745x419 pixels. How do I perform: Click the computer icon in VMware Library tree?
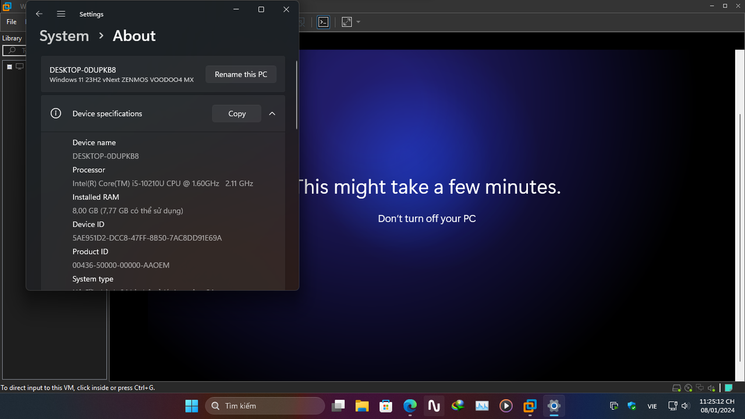click(20, 66)
